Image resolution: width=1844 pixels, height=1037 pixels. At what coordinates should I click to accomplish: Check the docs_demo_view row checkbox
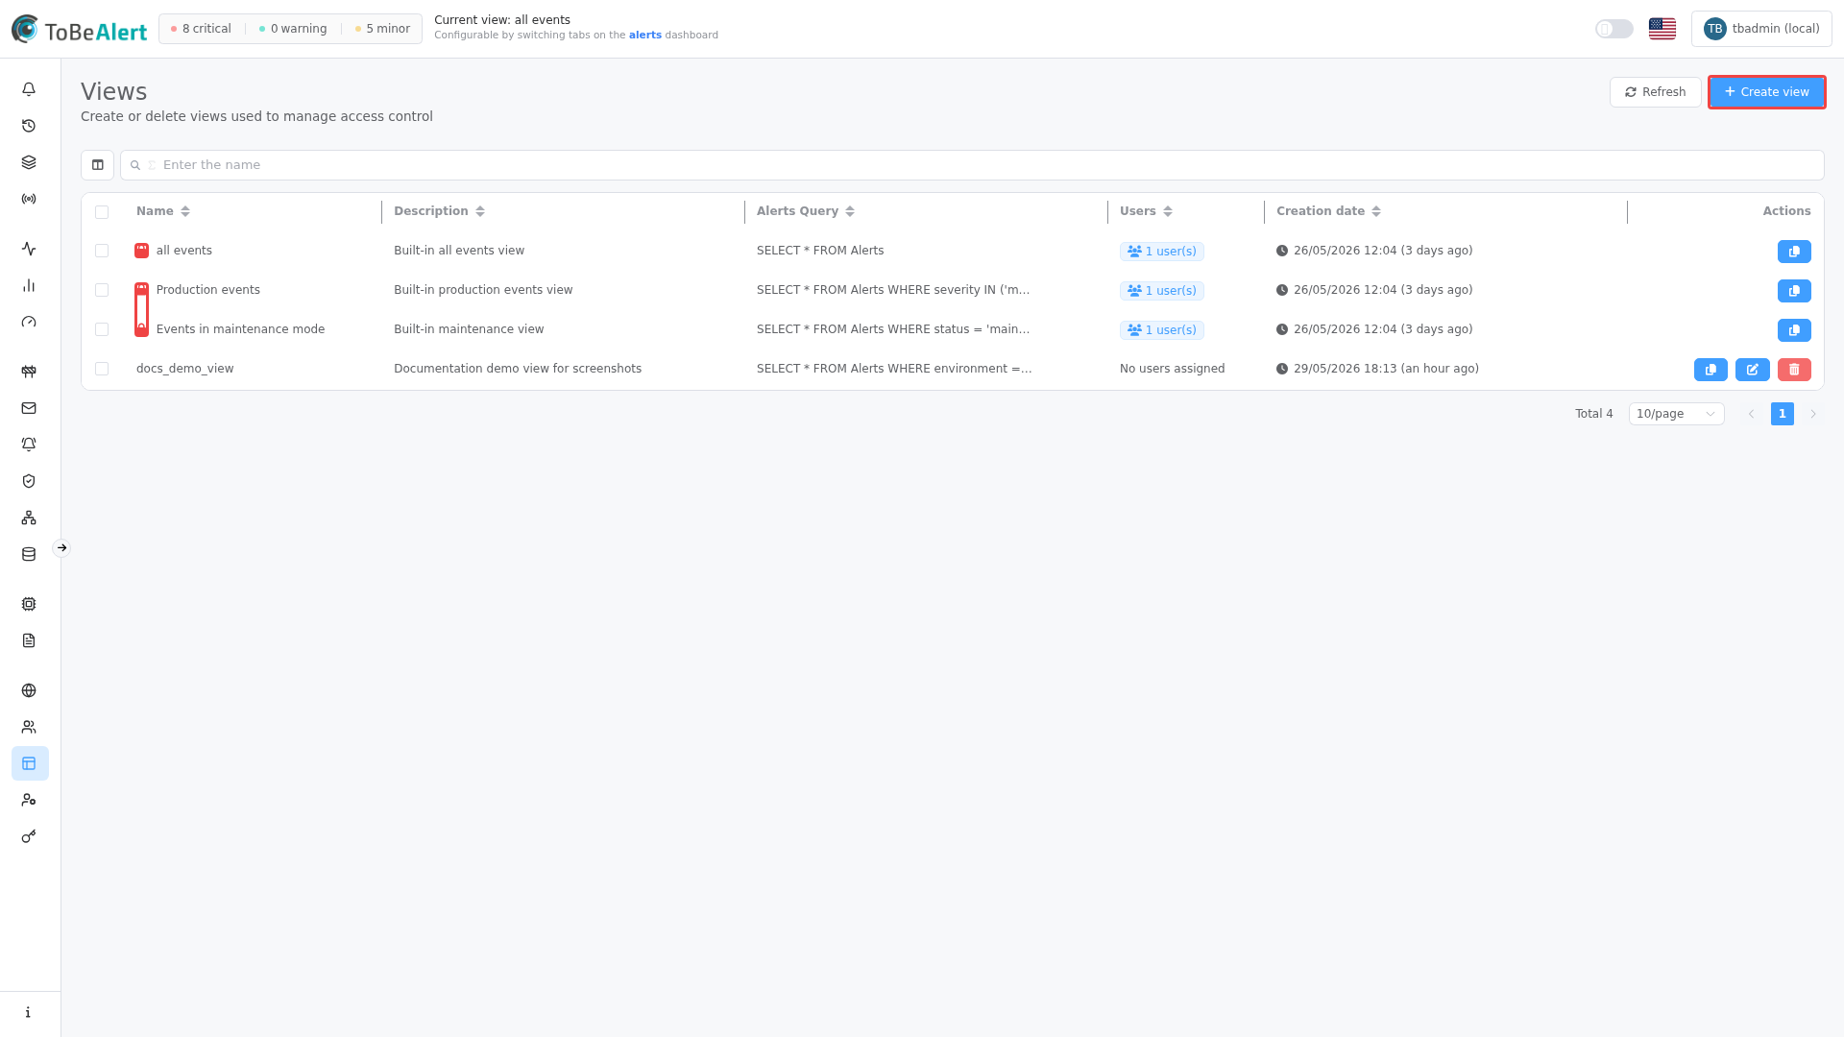[x=102, y=369]
